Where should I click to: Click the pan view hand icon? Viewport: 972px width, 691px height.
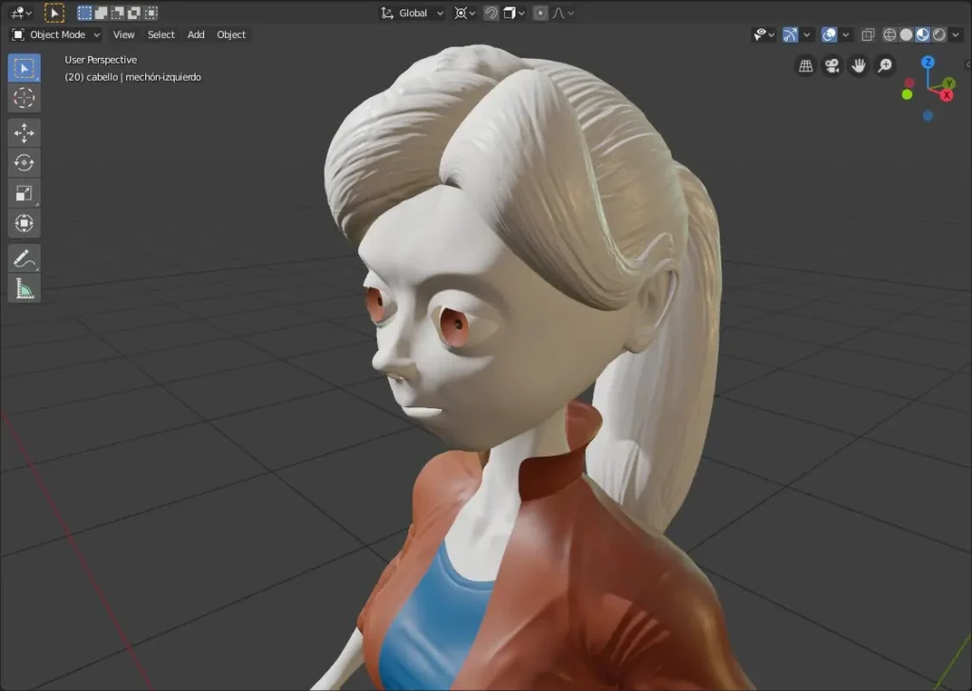point(858,65)
